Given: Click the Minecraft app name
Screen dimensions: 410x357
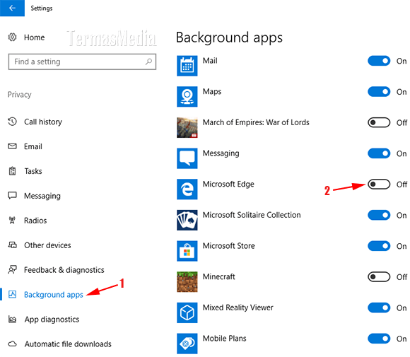Looking at the screenshot, I should pyautogui.click(x=219, y=276).
